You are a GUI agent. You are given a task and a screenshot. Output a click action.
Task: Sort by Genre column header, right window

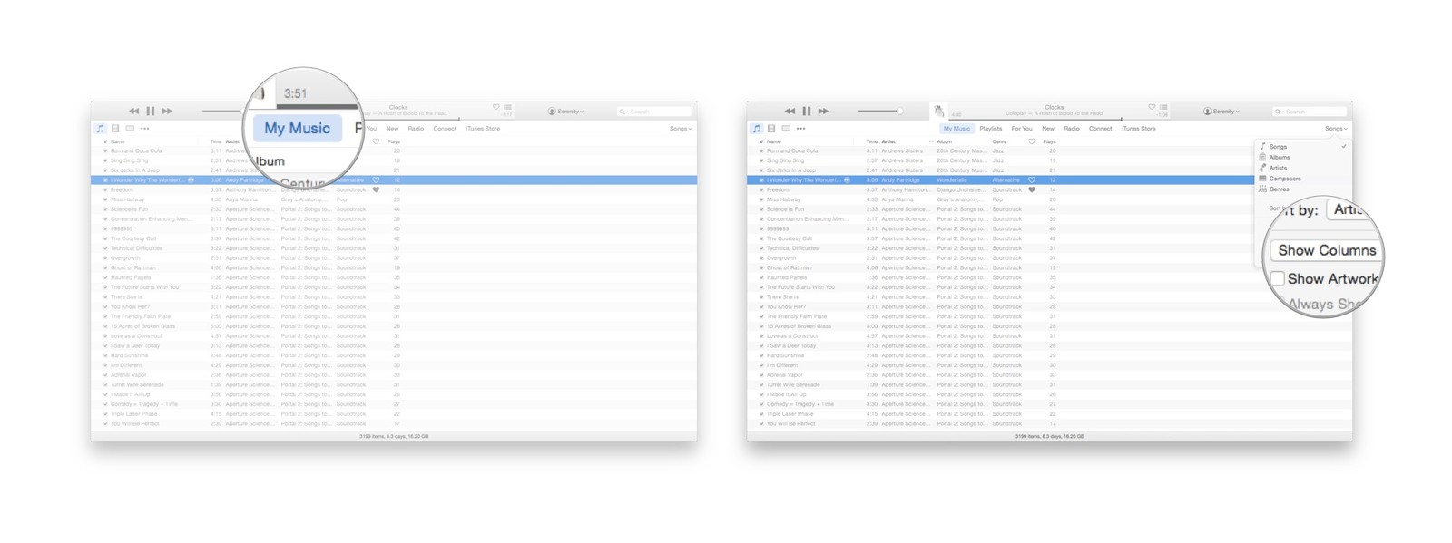point(999,141)
